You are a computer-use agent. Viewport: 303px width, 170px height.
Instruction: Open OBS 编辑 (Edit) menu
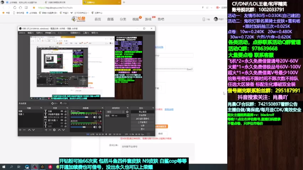(x=31, y=33)
